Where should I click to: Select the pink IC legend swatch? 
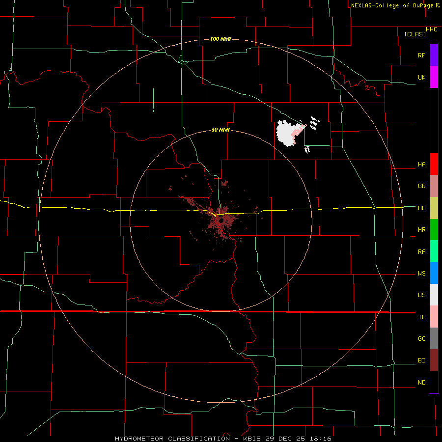(x=434, y=317)
